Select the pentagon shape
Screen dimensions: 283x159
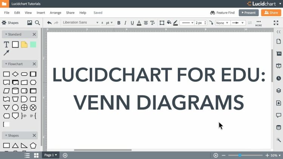click(33, 145)
